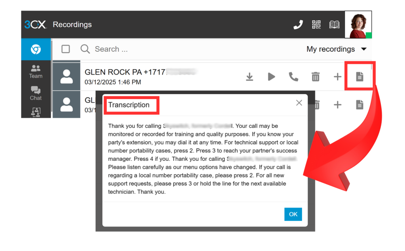Image resolution: width=405 pixels, height=251 pixels.
Task: Click the plus icon on second recording
Action: coord(337,104)
